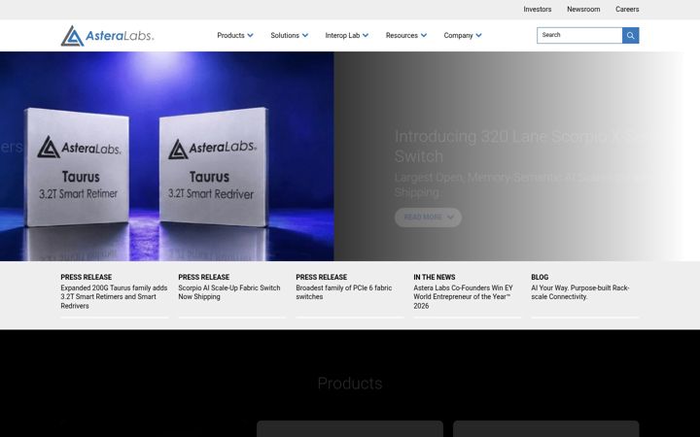Image resolution: width=700 pixels, height=437 pixels.
Task: Select slide bar under Scorpio press release
Action: [x=232, y=318]
